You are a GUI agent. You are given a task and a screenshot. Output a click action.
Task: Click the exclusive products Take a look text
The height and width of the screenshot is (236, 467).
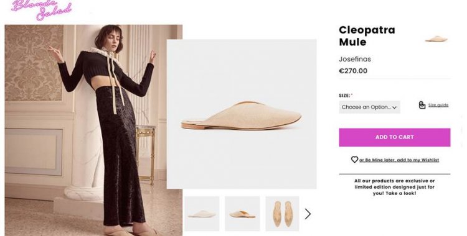[394, 187]
